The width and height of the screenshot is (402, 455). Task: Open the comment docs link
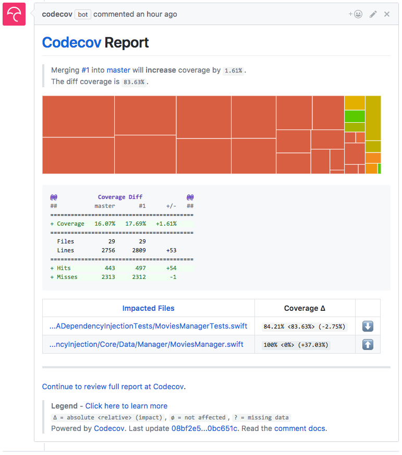tap(300, 428)
